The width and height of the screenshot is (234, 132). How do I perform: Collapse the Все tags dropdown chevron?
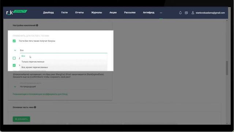[x=15, y=50]
